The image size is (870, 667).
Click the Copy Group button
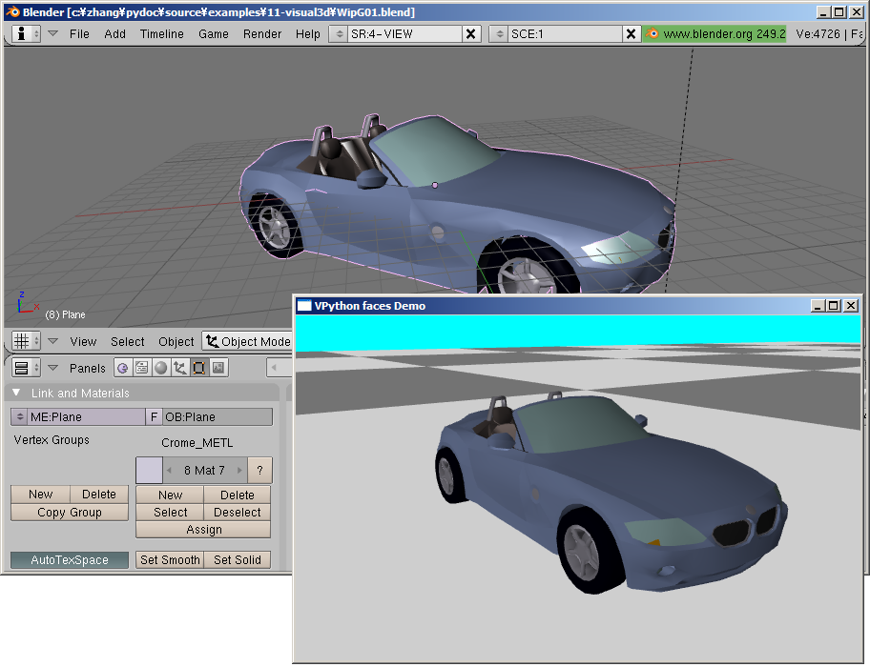(70, 513)
